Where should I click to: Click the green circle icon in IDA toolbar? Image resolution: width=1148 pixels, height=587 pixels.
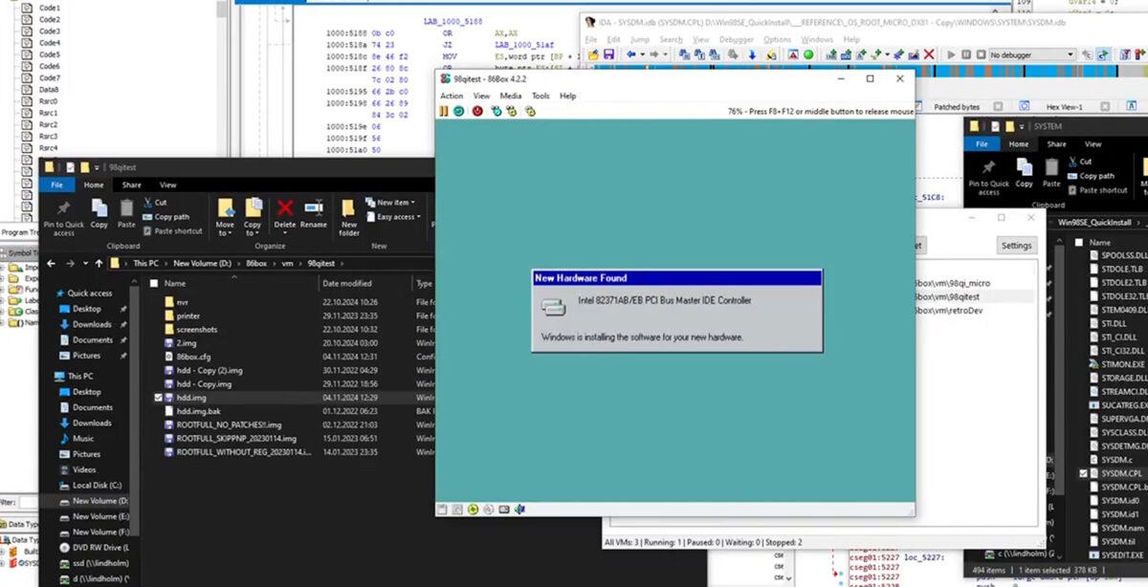point(808,54)
